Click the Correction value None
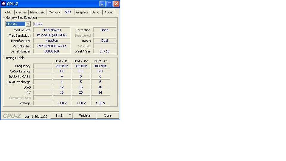 click(105, 30)
